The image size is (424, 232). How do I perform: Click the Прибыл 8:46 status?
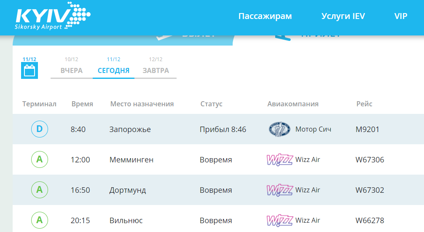(x=223, y=129)
